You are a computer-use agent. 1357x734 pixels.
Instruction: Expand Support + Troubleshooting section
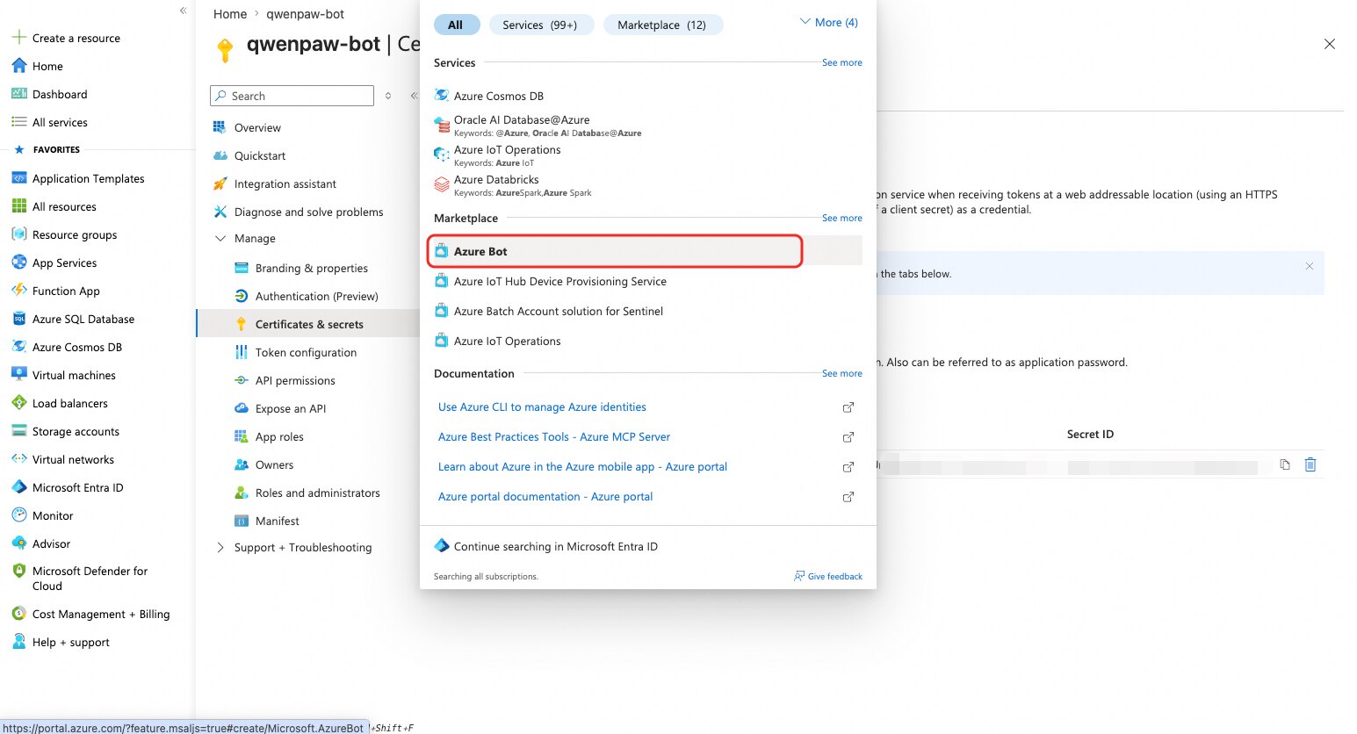click(220, 547)
